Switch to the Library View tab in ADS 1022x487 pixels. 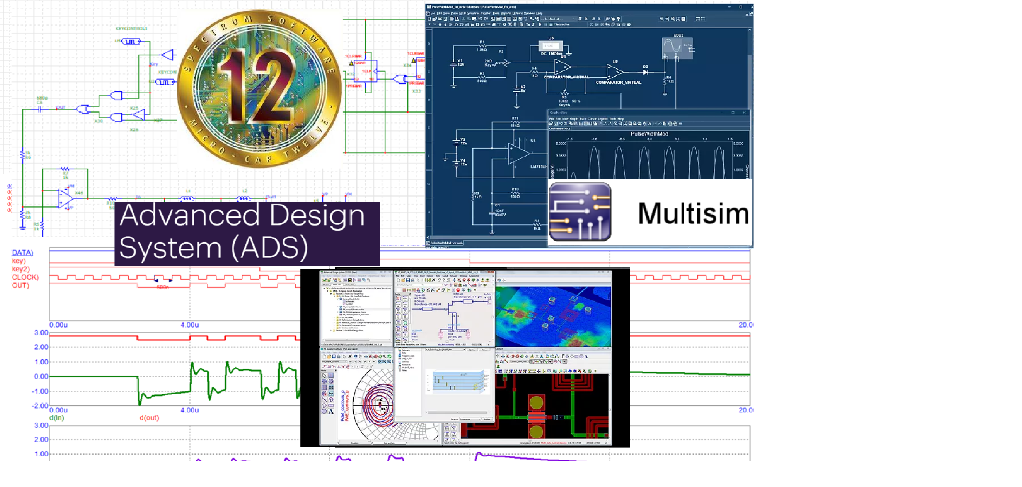349,285
